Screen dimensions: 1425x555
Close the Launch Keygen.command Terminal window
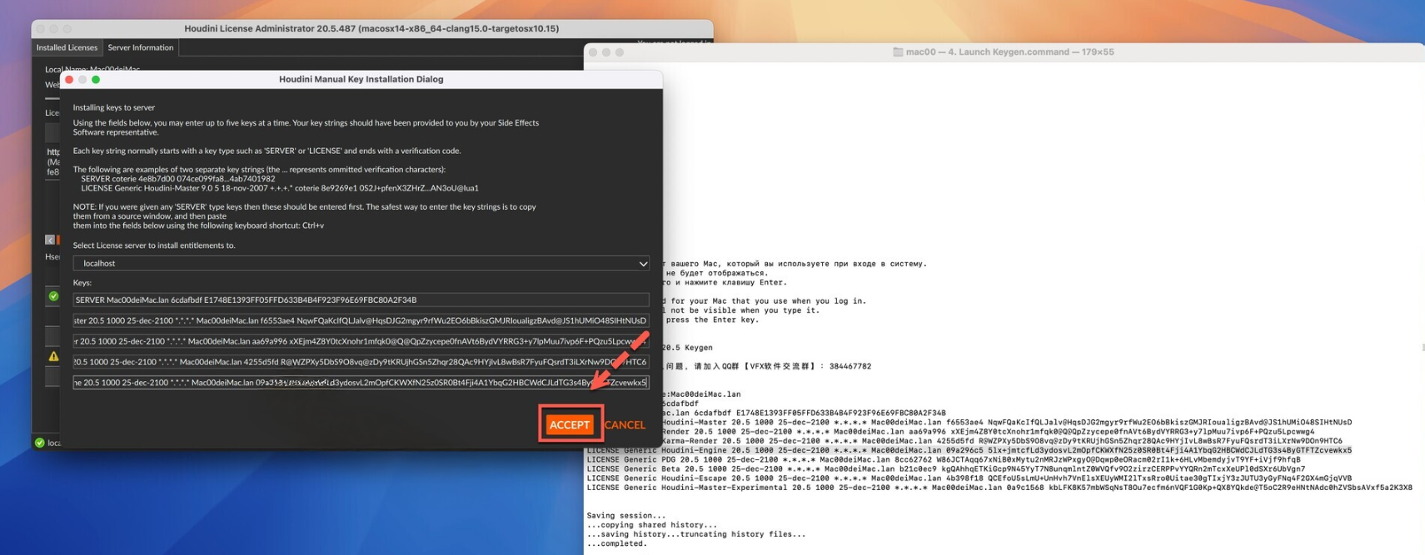[593, 52]
